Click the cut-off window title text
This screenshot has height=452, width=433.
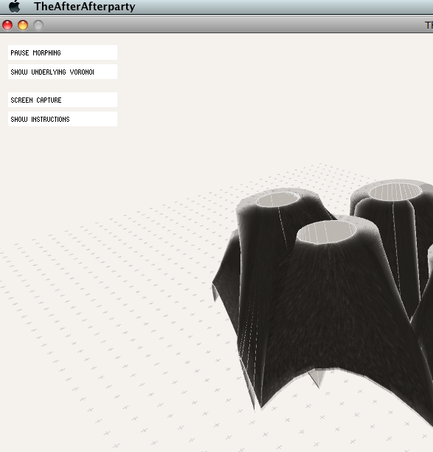(x=429, y=25)
